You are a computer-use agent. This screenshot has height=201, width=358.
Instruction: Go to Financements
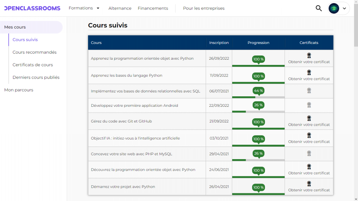tap(153, 8)
